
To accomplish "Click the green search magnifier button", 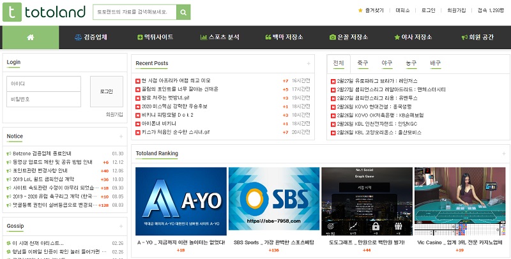I will [183, 12].
